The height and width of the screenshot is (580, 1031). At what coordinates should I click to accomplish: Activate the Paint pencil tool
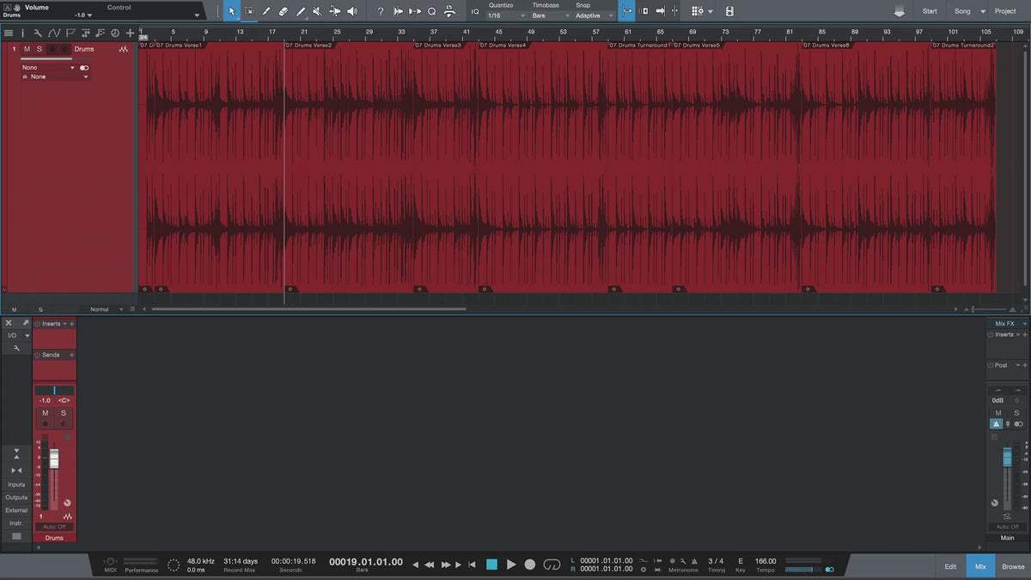(301, 11)
